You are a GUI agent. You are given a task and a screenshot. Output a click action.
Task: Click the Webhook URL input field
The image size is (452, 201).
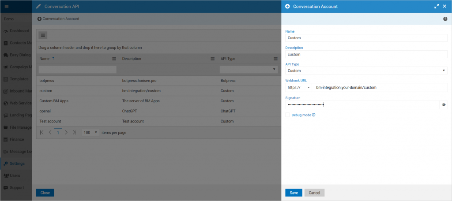point(380,87)
